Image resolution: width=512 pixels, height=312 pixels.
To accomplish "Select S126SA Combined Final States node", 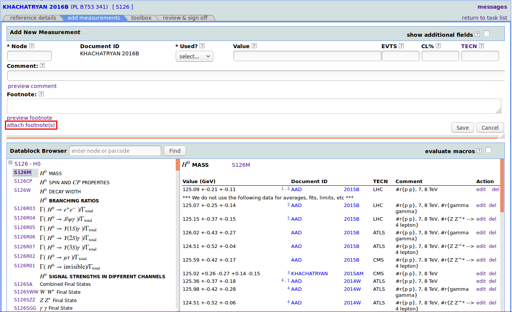I will coord(23,284).
